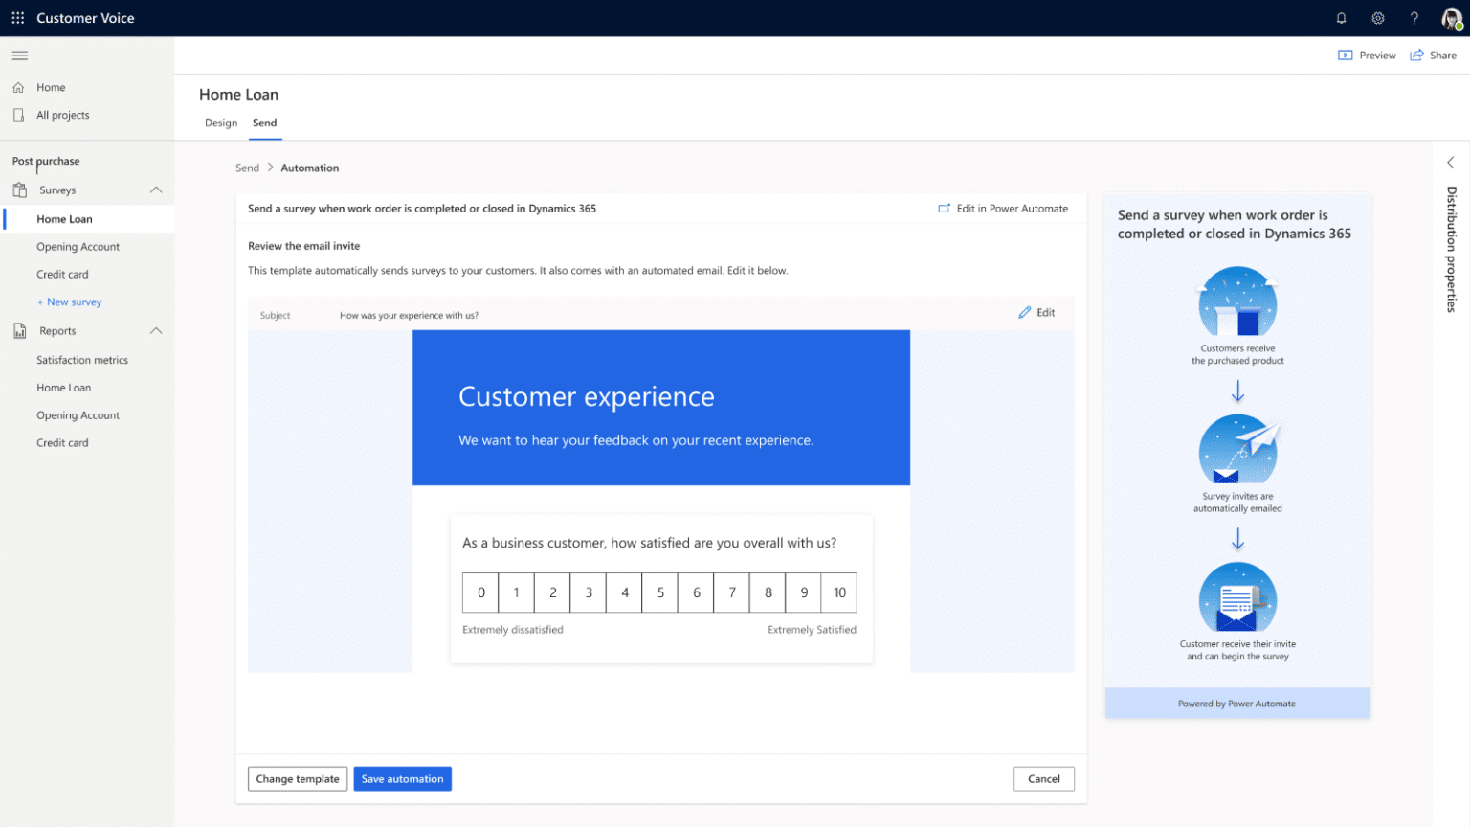Click the Change template button
The height and width of the screenshot is (827, 1470).
tap(297, 779)
